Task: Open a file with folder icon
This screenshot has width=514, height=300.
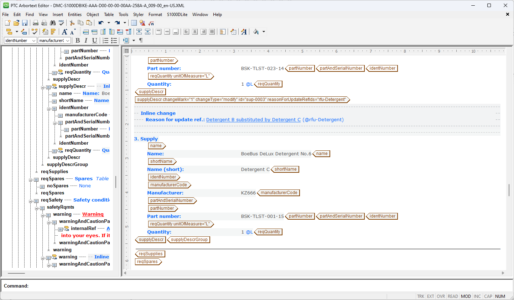Action: 16,23
